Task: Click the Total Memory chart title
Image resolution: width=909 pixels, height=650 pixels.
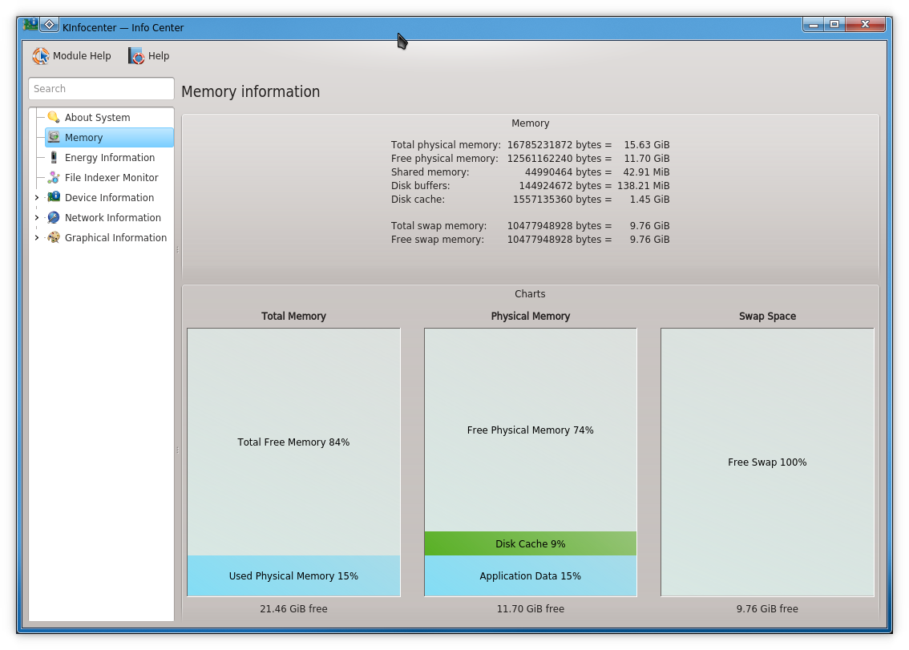Action: (293, 316)
